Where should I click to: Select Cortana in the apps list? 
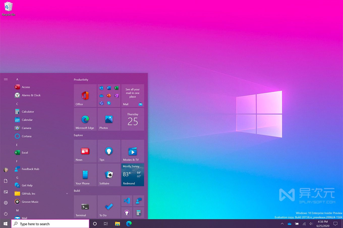tap(26, 136)
